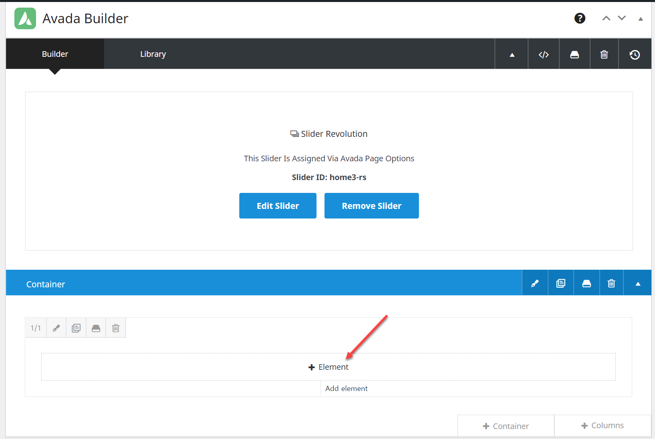Switch to the Library tab
This screenshot has height=439, width=655.
(x=153, y=54)
